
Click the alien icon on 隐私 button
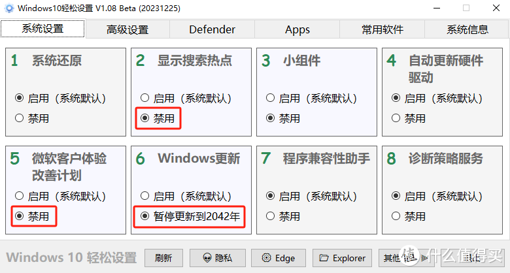coord(207,258)
